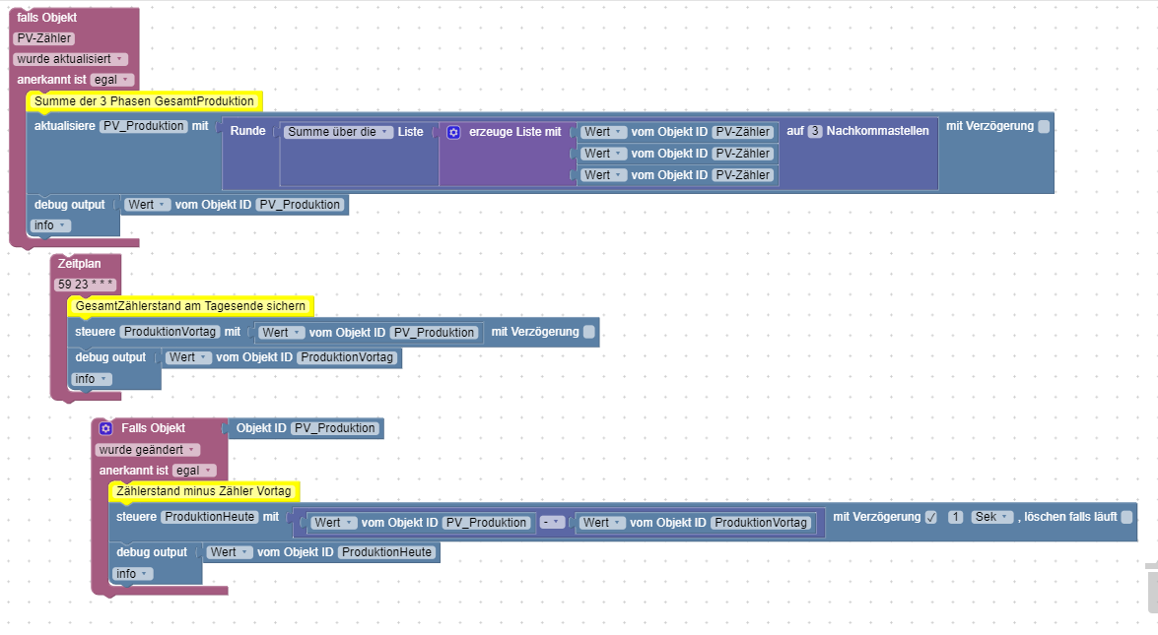The width and height of the screenshot is (1158, 635).
Task: Select ProduktionHeute object ID in debug output
Action: (387, 552)
